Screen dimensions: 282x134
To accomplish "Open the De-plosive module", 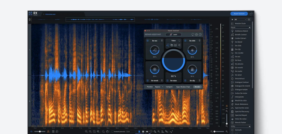I will (x=237, y=64).
